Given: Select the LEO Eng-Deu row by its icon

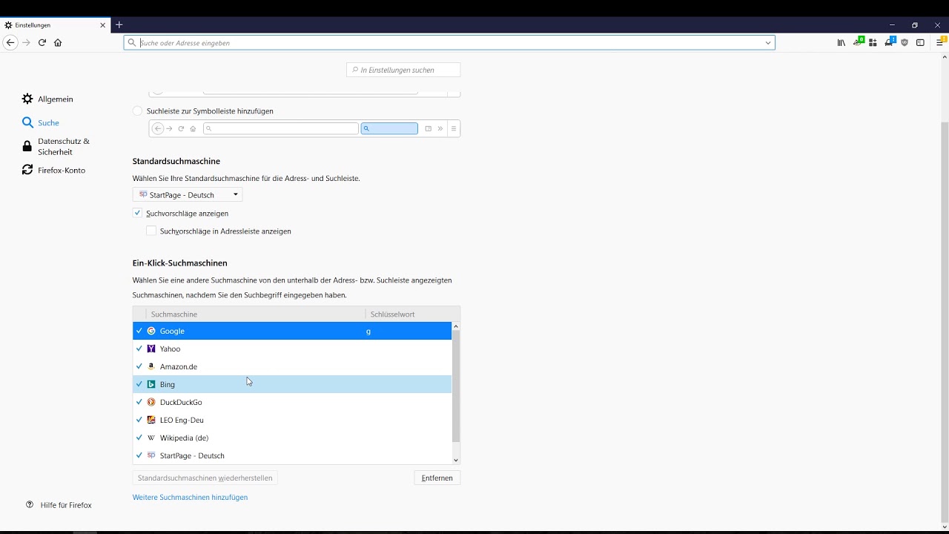Looking at the screenshot, I should pos(151,420).
